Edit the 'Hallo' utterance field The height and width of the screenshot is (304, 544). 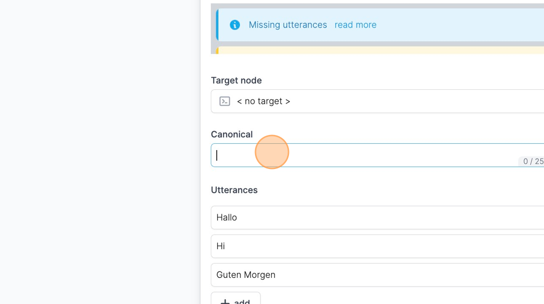(x=377, y=218)
